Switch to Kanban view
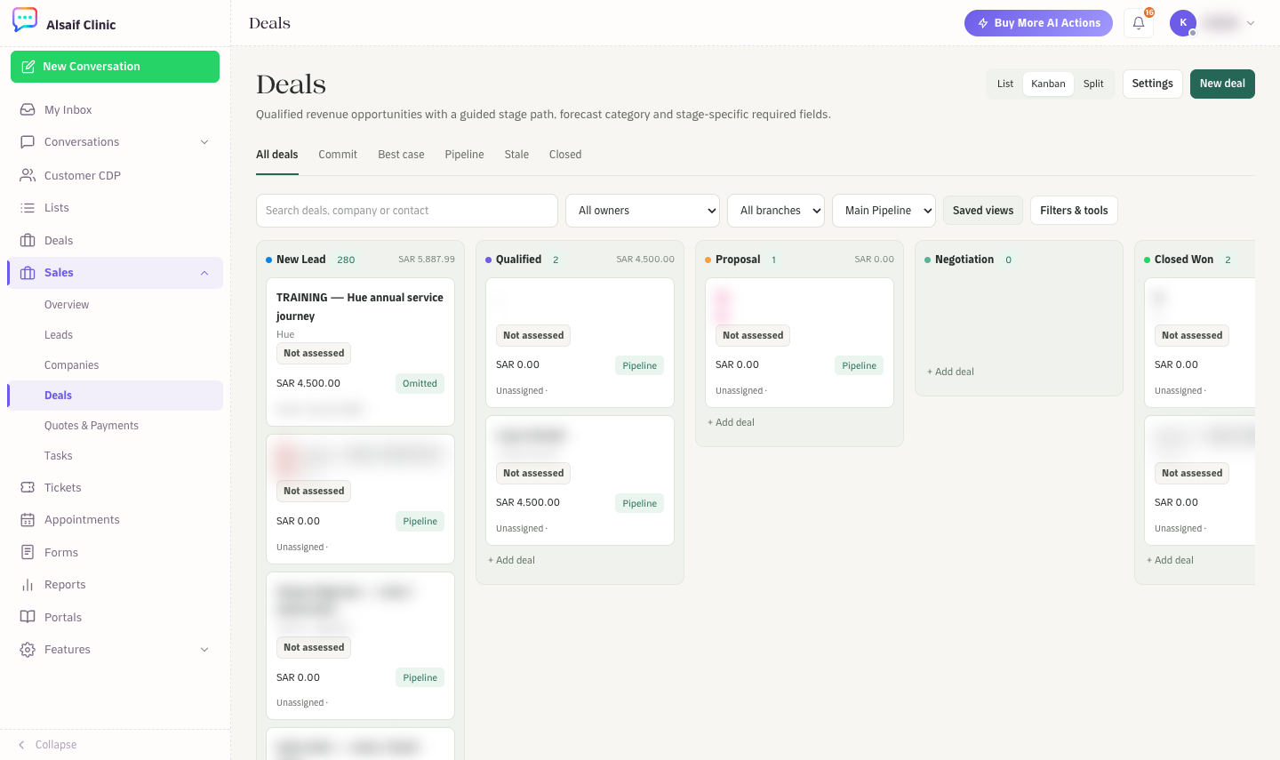Viewport: 1280px width, 760px height. pos(1048,84)
